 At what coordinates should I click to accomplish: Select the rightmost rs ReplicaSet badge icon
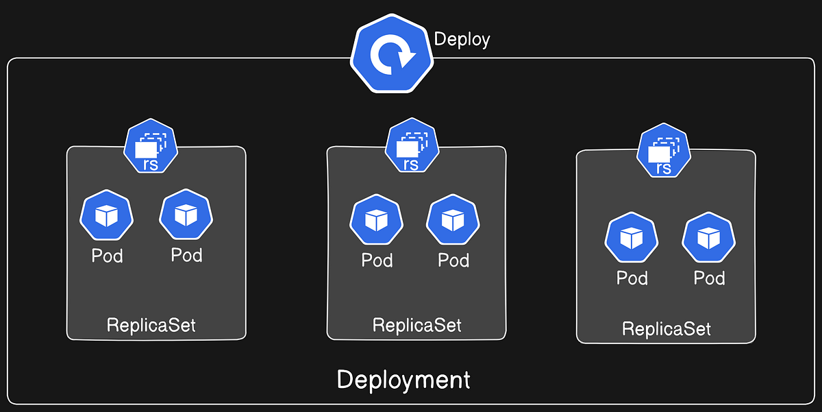[x=663, y=151]
